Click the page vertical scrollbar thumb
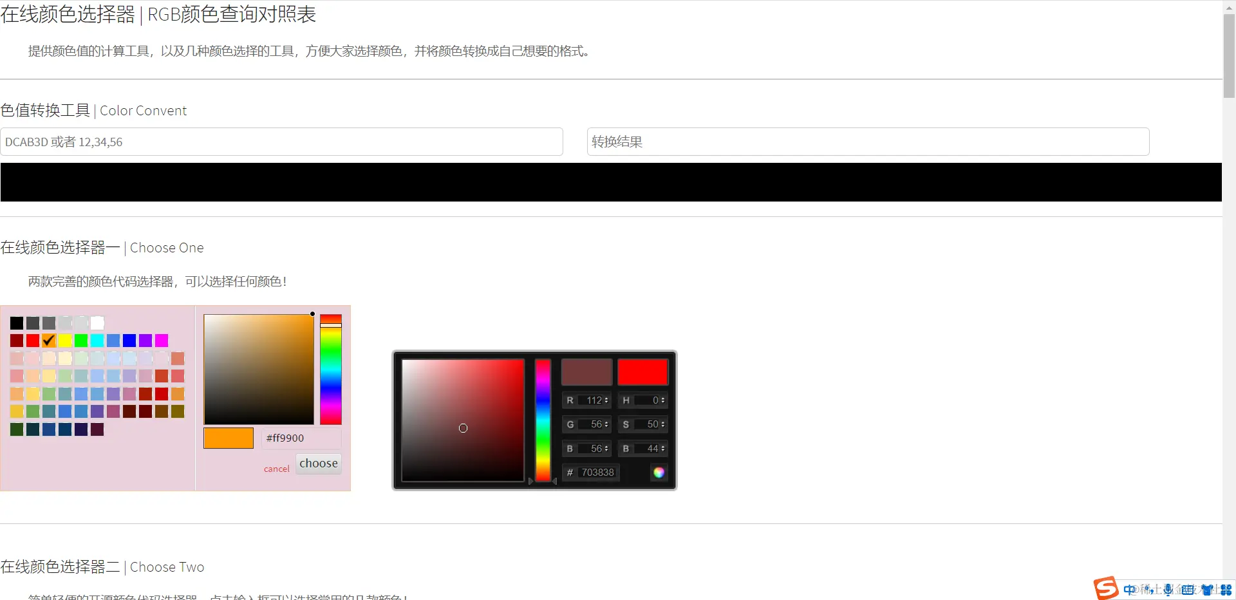This screenshot has height=600, width=1236. 1229,56
